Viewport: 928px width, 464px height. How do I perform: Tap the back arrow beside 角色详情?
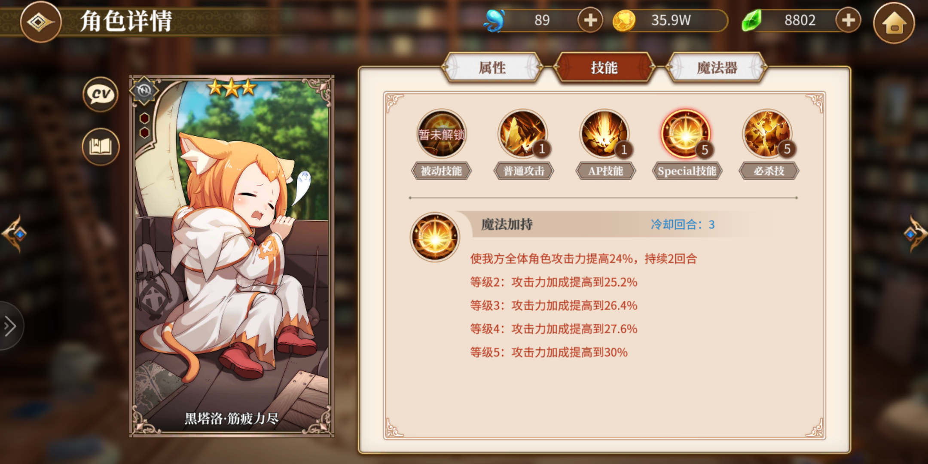pos(40,21)
